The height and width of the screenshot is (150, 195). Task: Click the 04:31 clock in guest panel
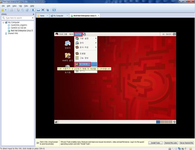[x=169, y=34]
